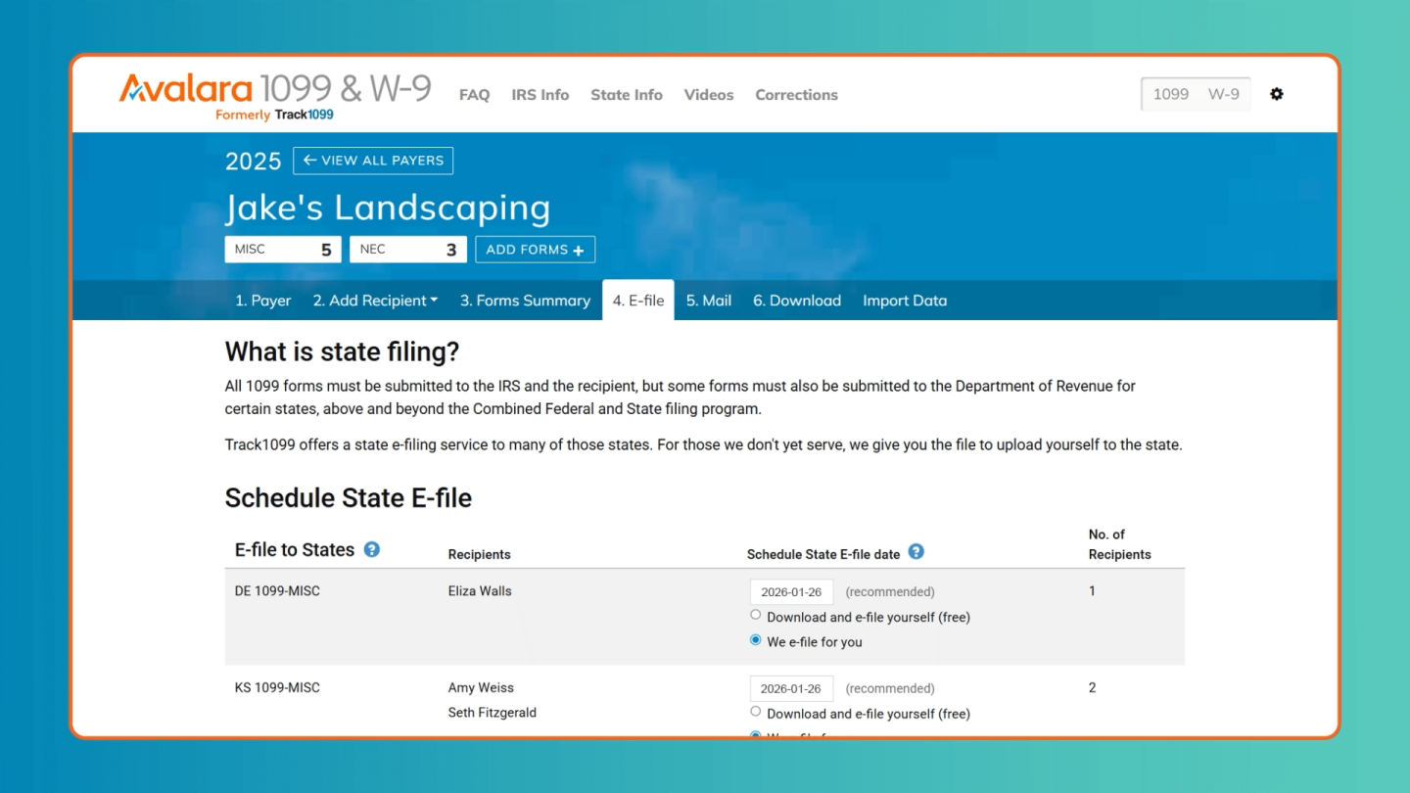
Task: Click the Add Forms plus button
Action: pyautogui.click(x=535, y=250)
